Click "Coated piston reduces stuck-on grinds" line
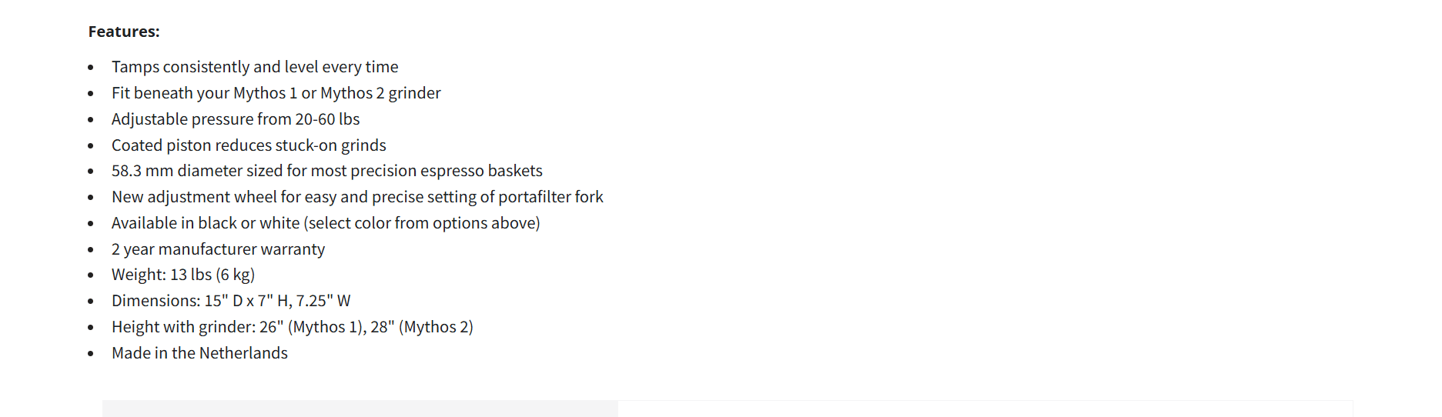1442x417 pixels. [249, 145]
